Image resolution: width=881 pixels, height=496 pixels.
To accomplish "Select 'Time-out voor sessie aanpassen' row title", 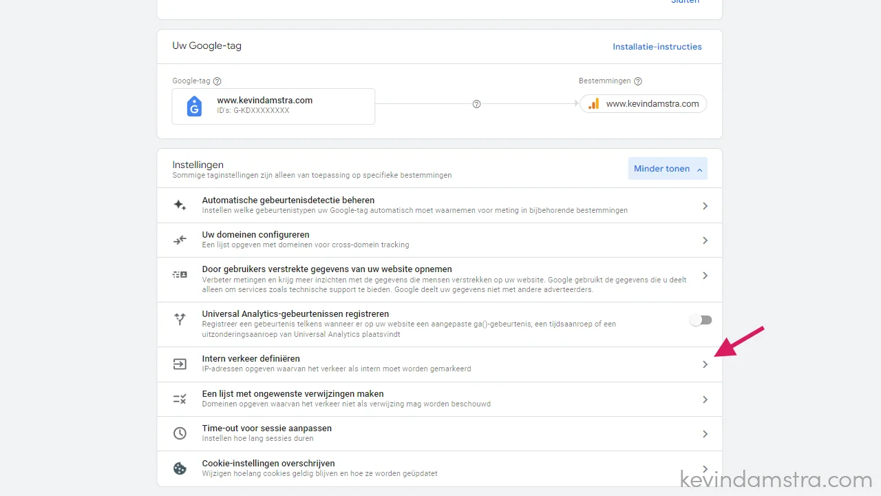I will pos(267,428).
